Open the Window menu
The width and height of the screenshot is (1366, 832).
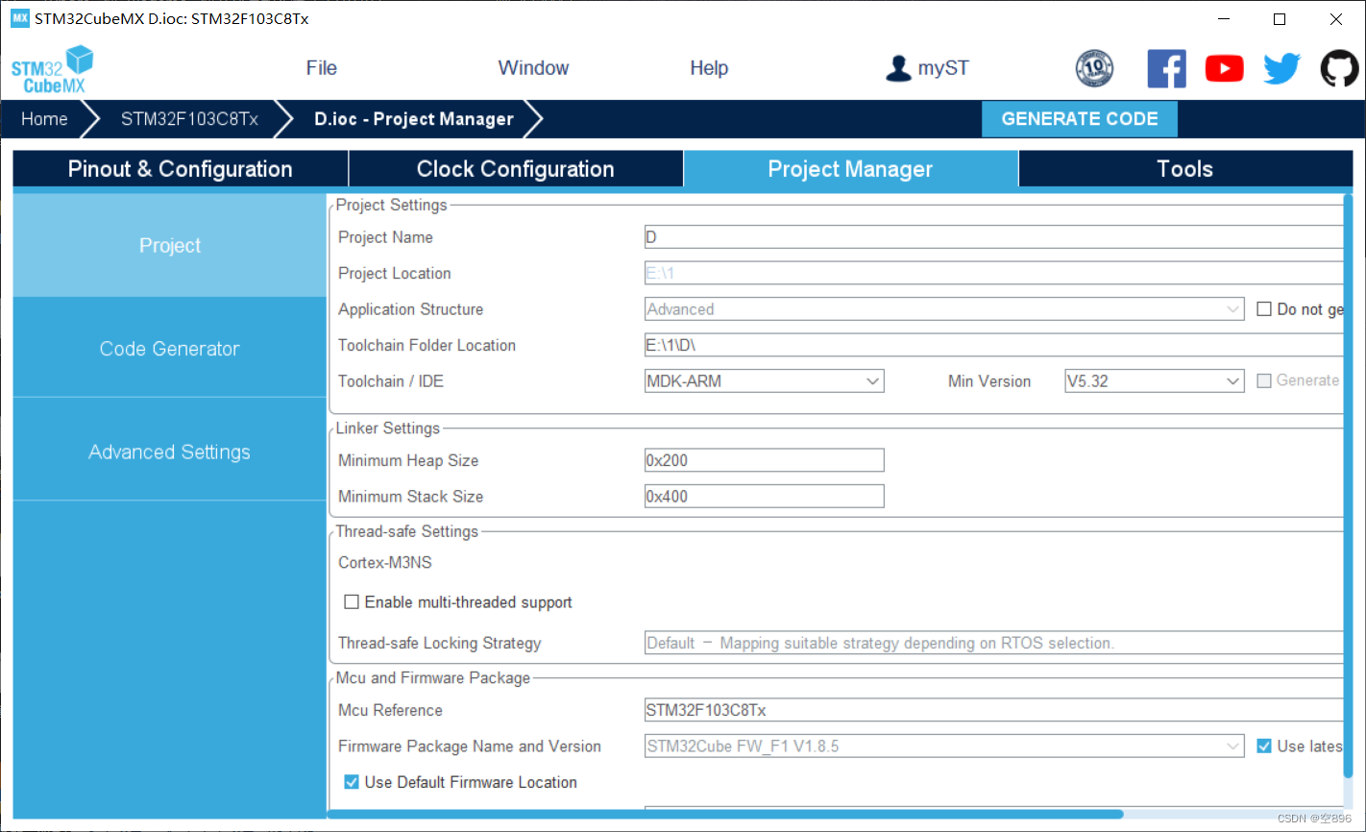(533, 68)
